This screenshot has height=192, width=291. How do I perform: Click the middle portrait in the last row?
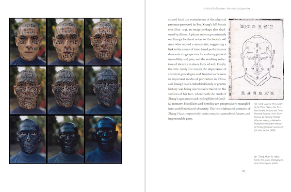click(x=65, y=139)
